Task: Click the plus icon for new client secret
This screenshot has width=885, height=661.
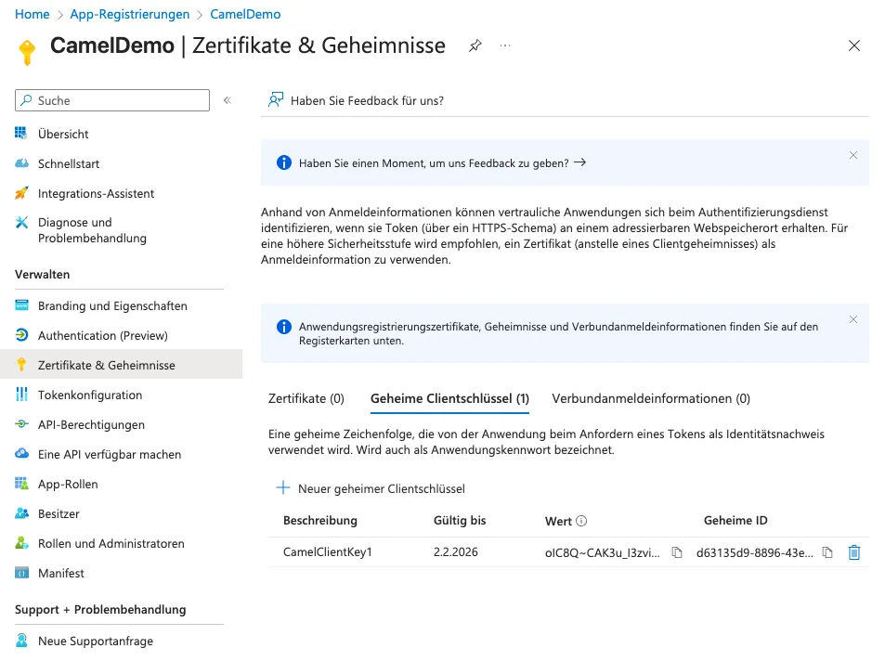Action: (x=282, y=487)
